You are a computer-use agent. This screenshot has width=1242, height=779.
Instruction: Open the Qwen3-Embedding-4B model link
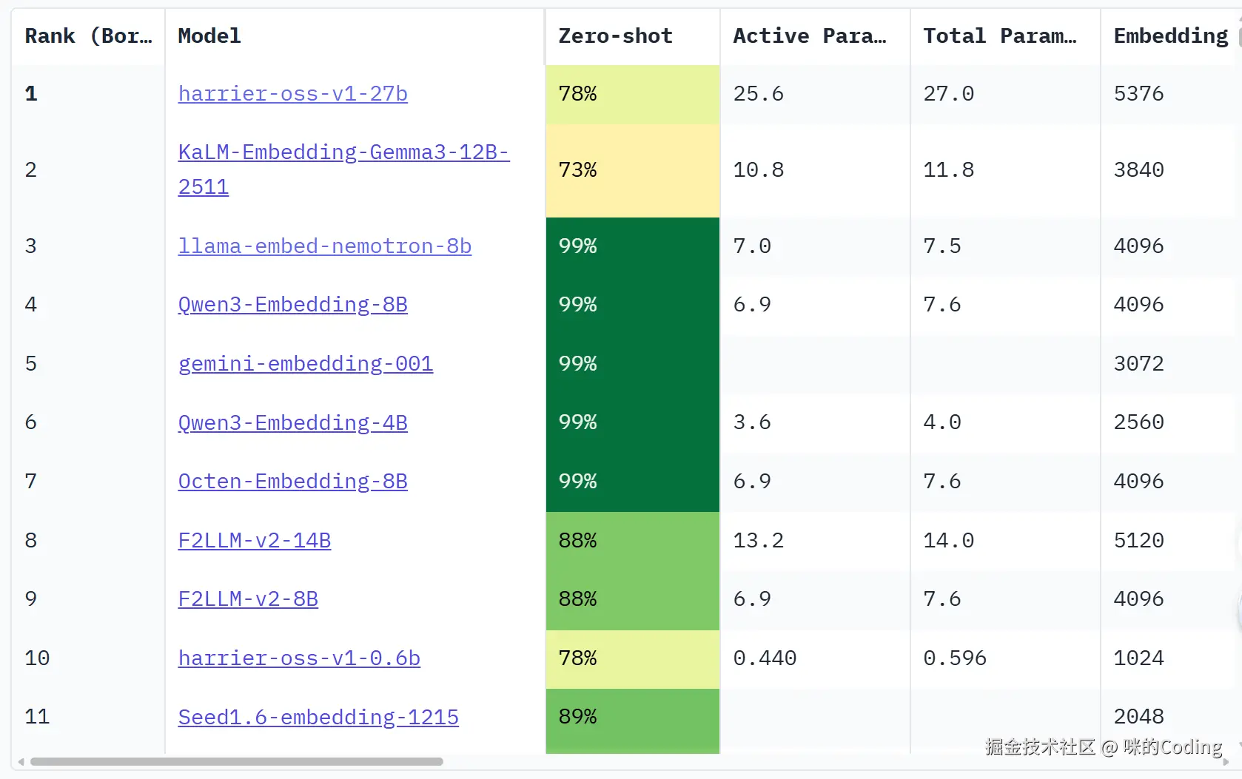292,422
